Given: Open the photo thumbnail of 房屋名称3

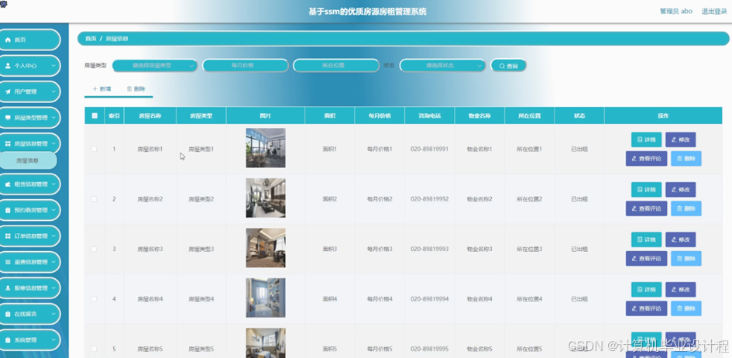Looking at the screenshot, I should click(266, 248).
